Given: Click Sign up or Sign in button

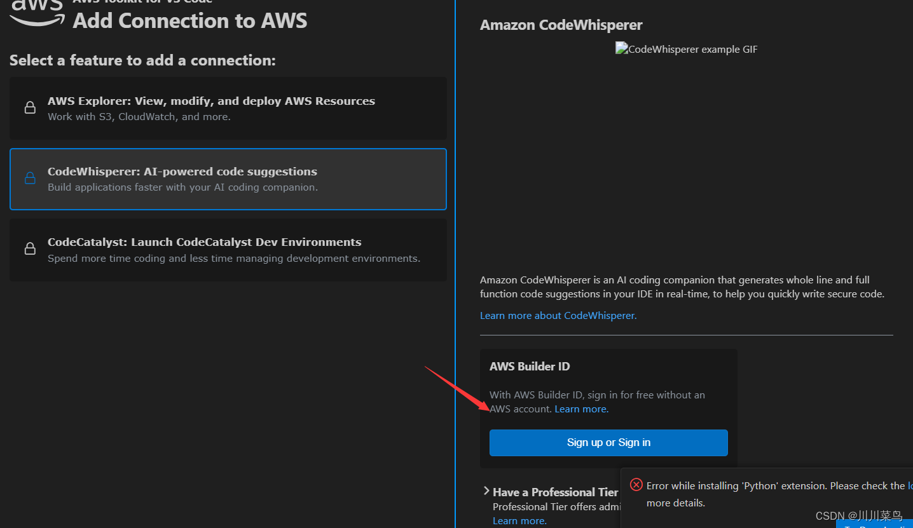Looking at the screenshot, I should (608, 442).
